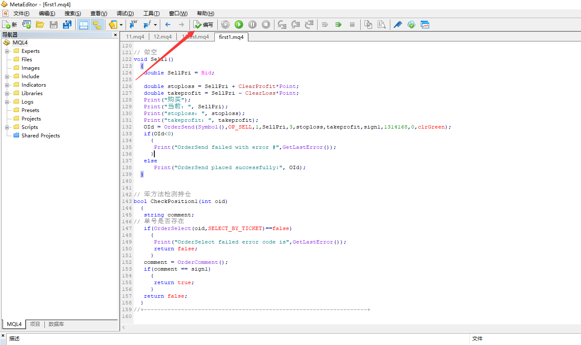Viewport: 581px width, 345px height.
Task: Switch to the MQL4 bottom tab
Action: [x=14, y=324]
